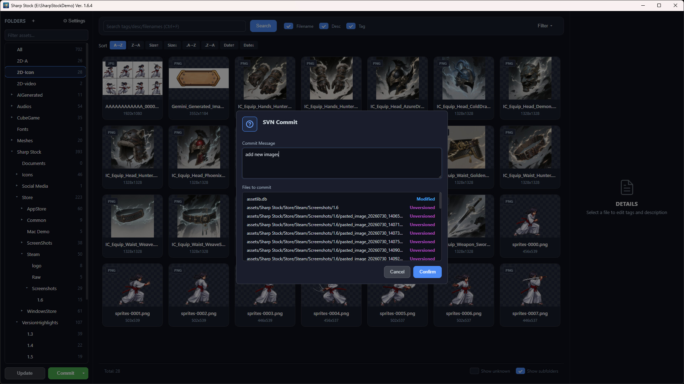This screenshot has height=384, width=684.
Task: Select the Raw folder
Action: pyautogui.click(x=45, y=277)
